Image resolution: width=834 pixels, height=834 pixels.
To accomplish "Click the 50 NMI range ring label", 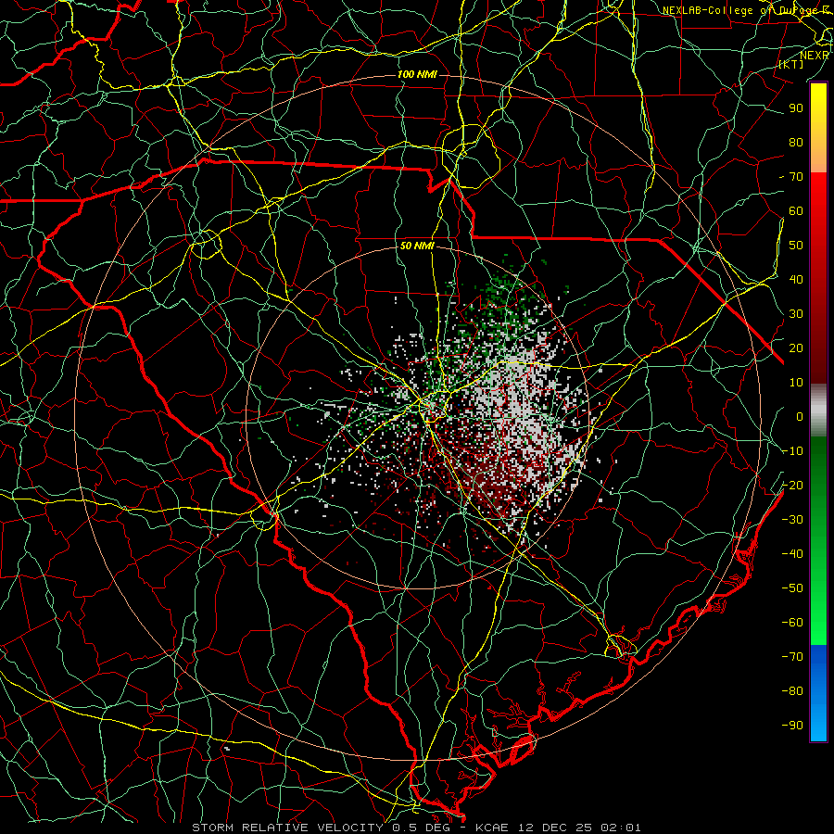I will (x=418, y=246).
